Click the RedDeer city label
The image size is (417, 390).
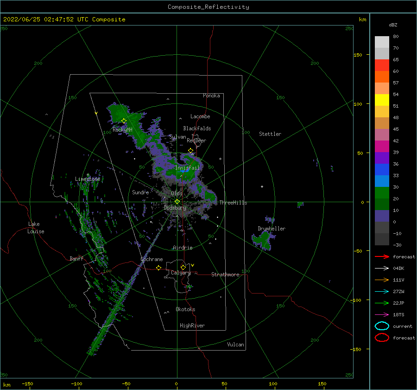pos(196,141)
